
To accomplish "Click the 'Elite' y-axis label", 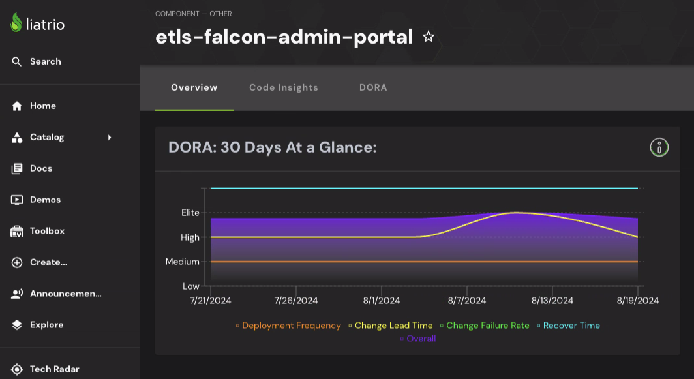I will tap(190, 213).
